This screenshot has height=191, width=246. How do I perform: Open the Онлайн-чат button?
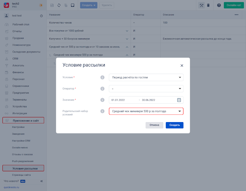point(234,5)
